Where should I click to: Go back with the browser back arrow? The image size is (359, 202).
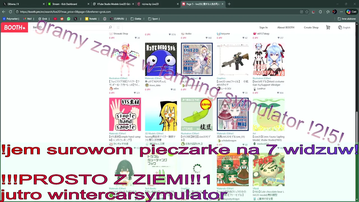tap(4, 12)
